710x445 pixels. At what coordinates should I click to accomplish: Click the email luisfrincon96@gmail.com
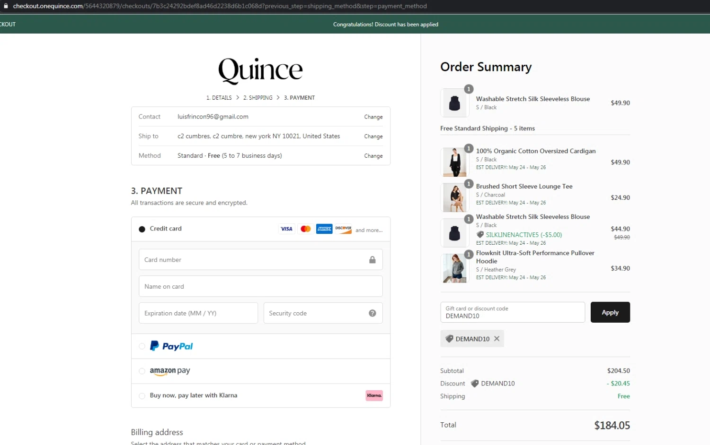213,117
